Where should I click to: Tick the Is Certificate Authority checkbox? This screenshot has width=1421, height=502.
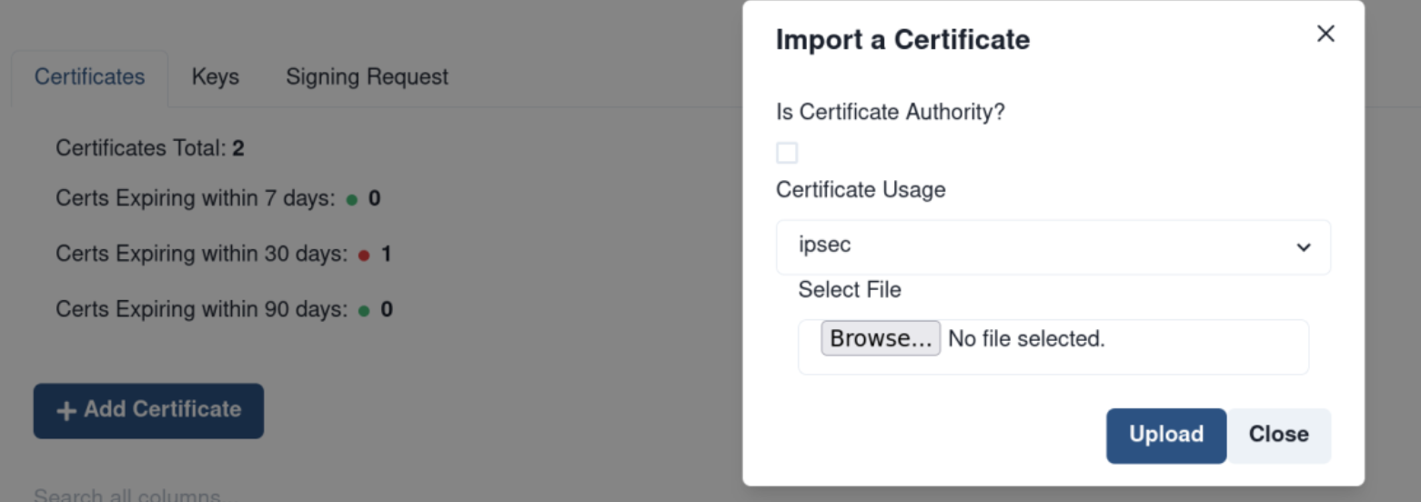(x=787, y=153)
